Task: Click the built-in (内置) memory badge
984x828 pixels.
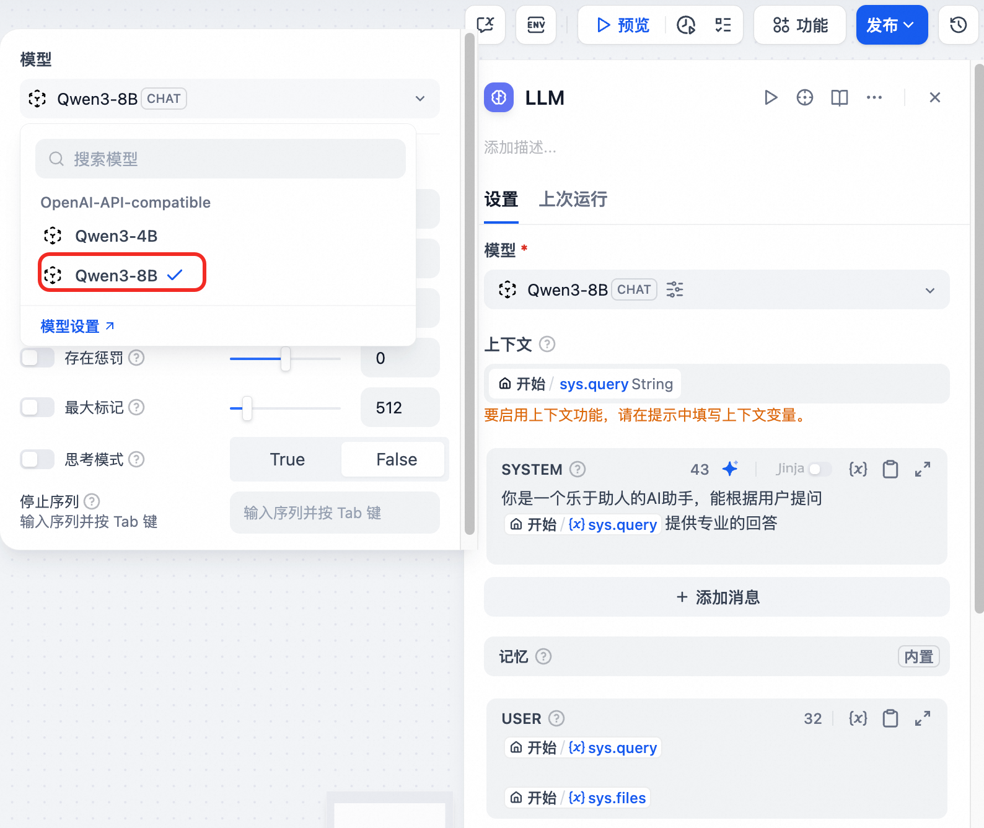Action: (x=918, y=656)
